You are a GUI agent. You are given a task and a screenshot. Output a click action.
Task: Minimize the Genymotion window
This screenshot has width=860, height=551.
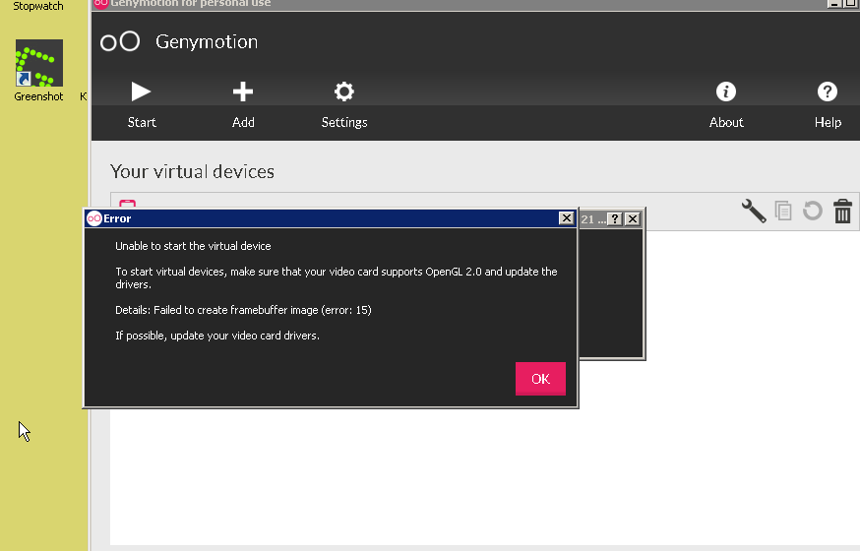click(834, 3)
